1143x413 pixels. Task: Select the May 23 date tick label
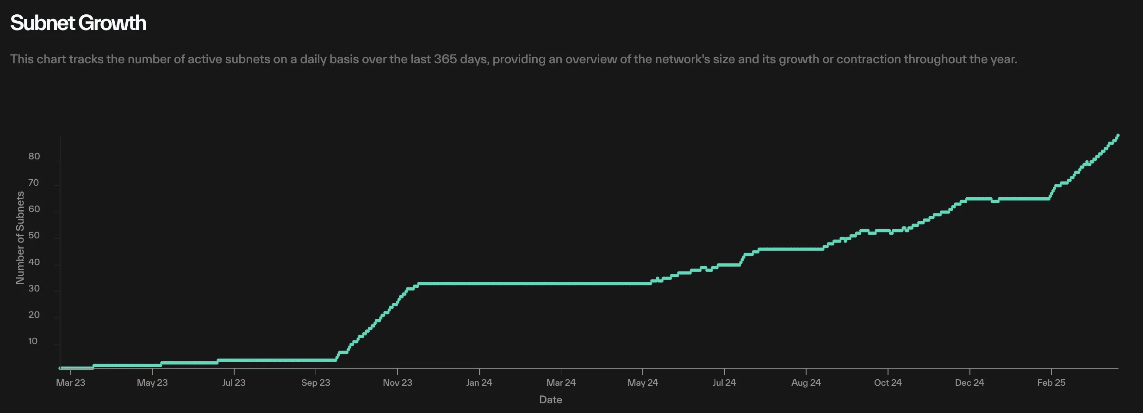[152, 383]
